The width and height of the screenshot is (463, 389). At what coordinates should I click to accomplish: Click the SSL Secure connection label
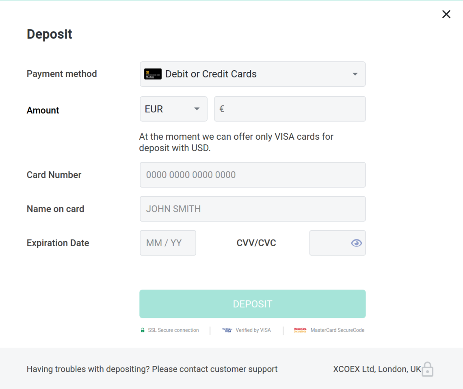(x=173, y=330)
